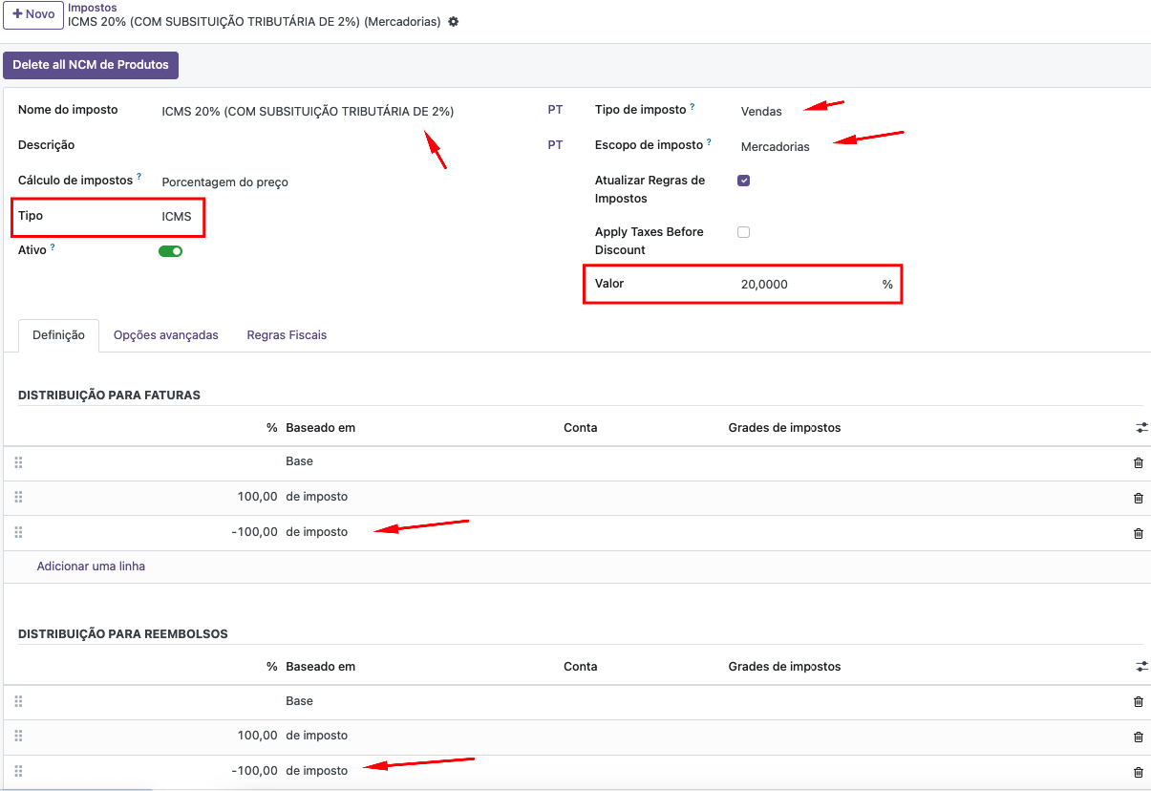
Task: Delete the 100,00 de imposto row in Faturas
Action: (x=1138, y=498)
